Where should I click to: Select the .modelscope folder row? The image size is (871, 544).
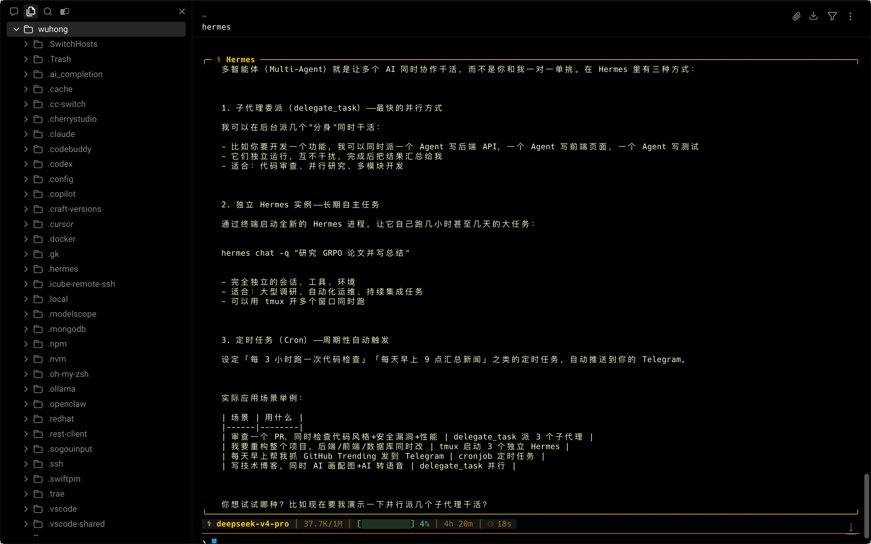click(x=96, y=314)
